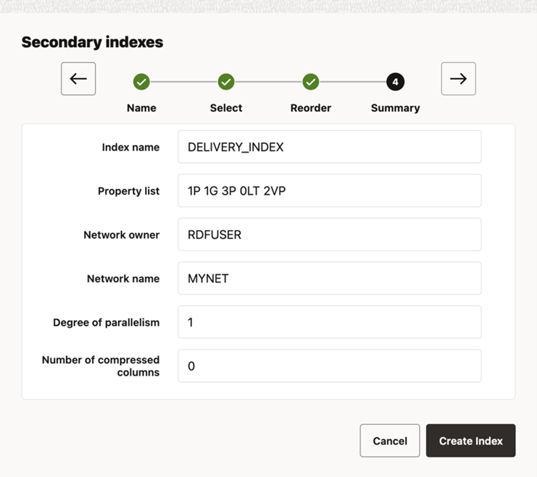The width and height of the screenshot is (537, 477).
Task: Click the Index name field DELIVERY_INDEX
Action: point(329,147)
